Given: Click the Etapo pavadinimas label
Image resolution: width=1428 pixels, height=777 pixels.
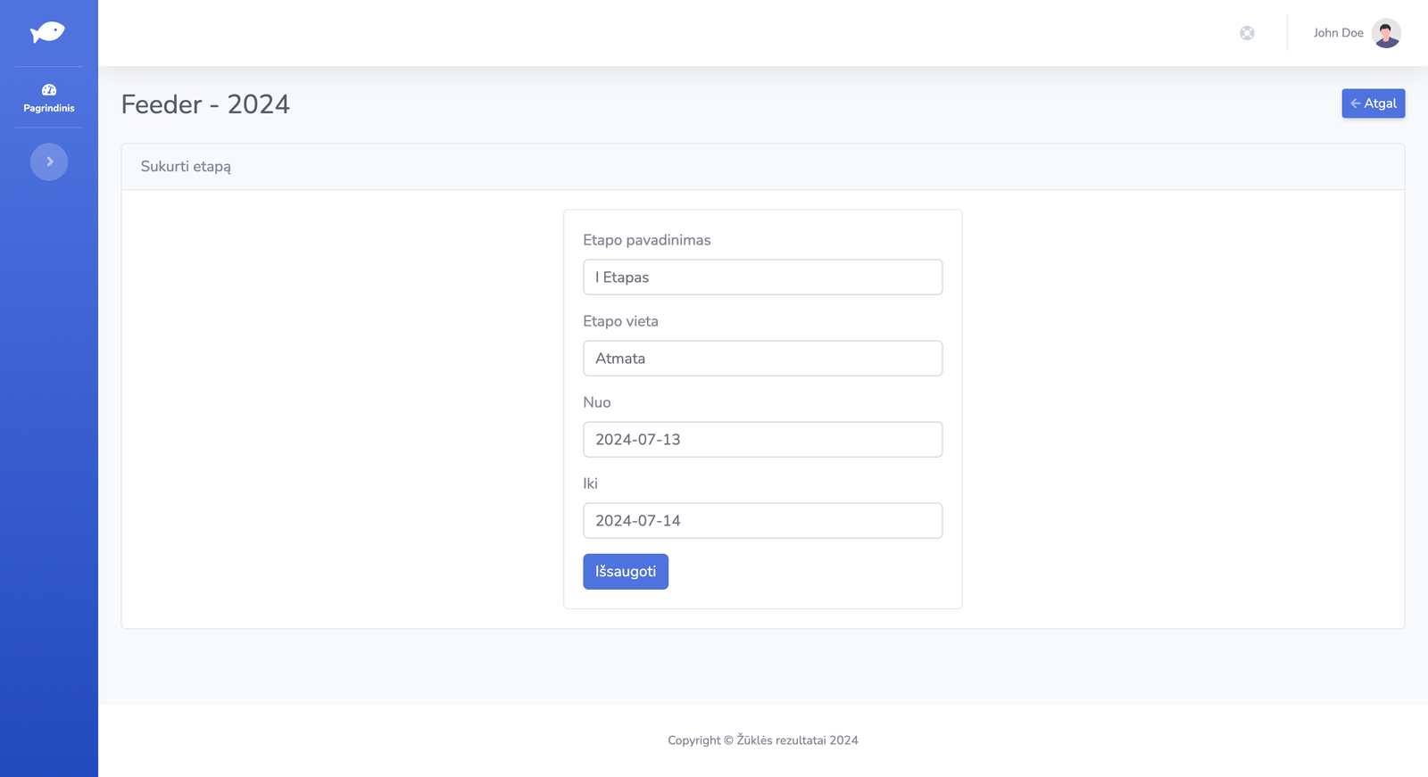Looking at the screenshot, I should (646, 240).
